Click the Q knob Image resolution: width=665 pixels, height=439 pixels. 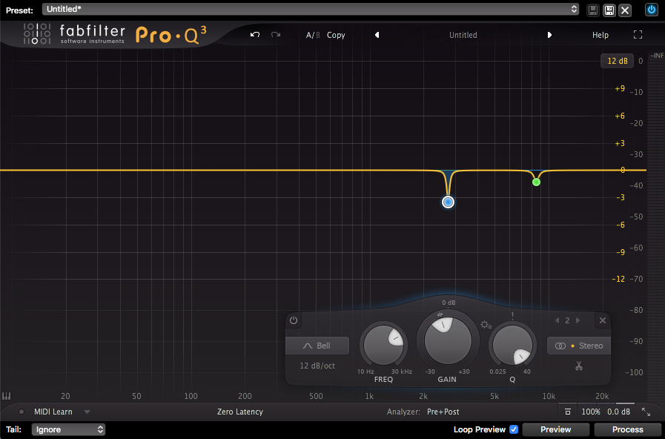pos(512,345)
